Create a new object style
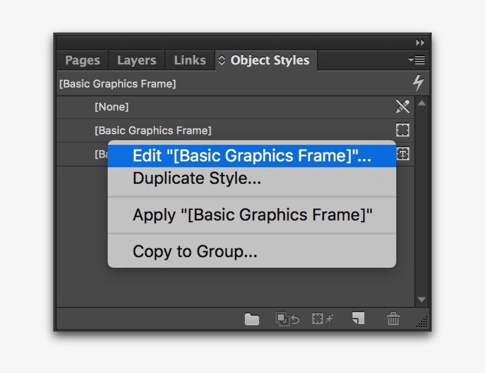Screen dimensions: 485x373 tap(357, 319)
